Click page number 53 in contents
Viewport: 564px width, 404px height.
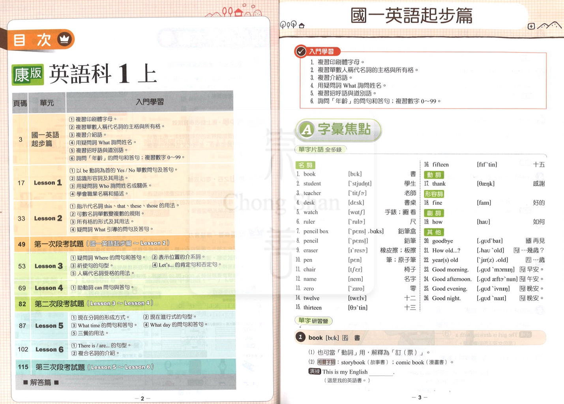click(x=22, y=266)
